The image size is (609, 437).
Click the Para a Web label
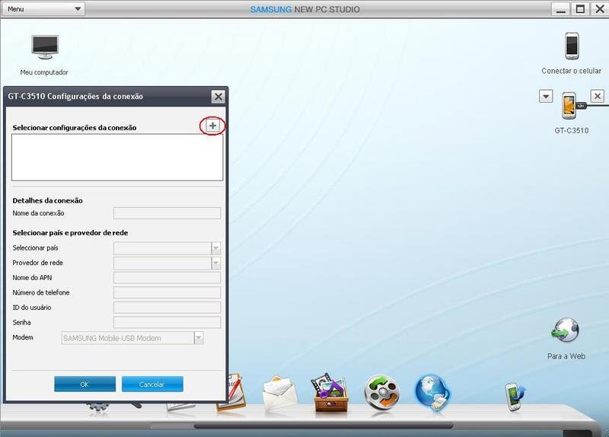pos(566,356)
